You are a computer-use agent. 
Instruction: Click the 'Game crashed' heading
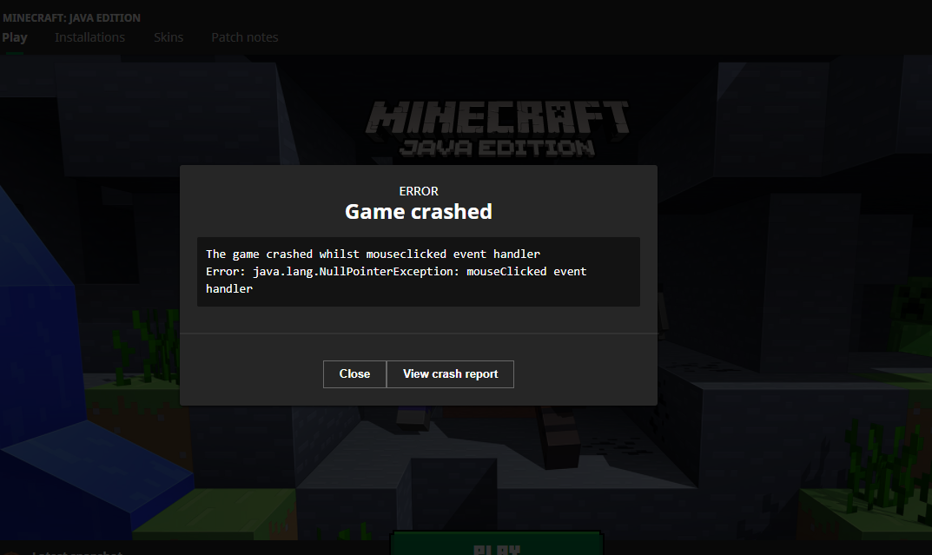pos(419,212)
